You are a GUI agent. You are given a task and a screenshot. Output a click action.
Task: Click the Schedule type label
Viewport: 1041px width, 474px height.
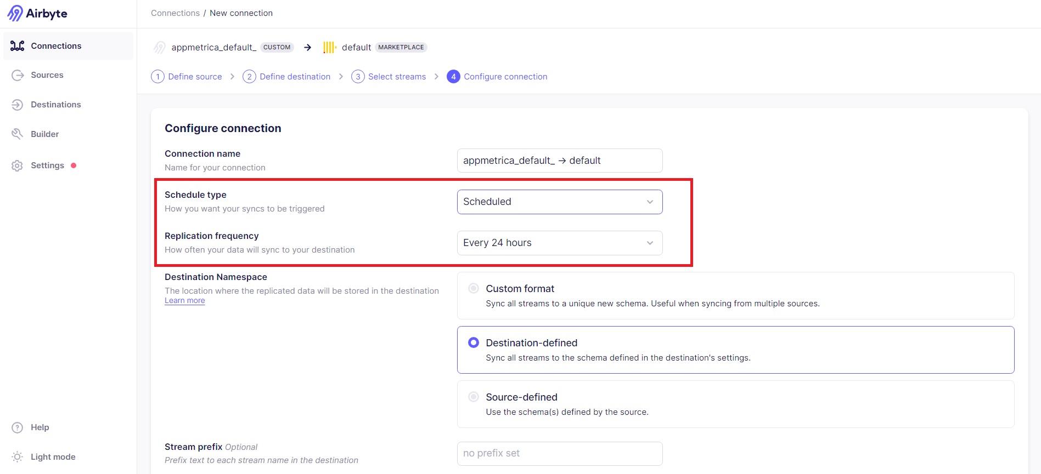[195, 195]
